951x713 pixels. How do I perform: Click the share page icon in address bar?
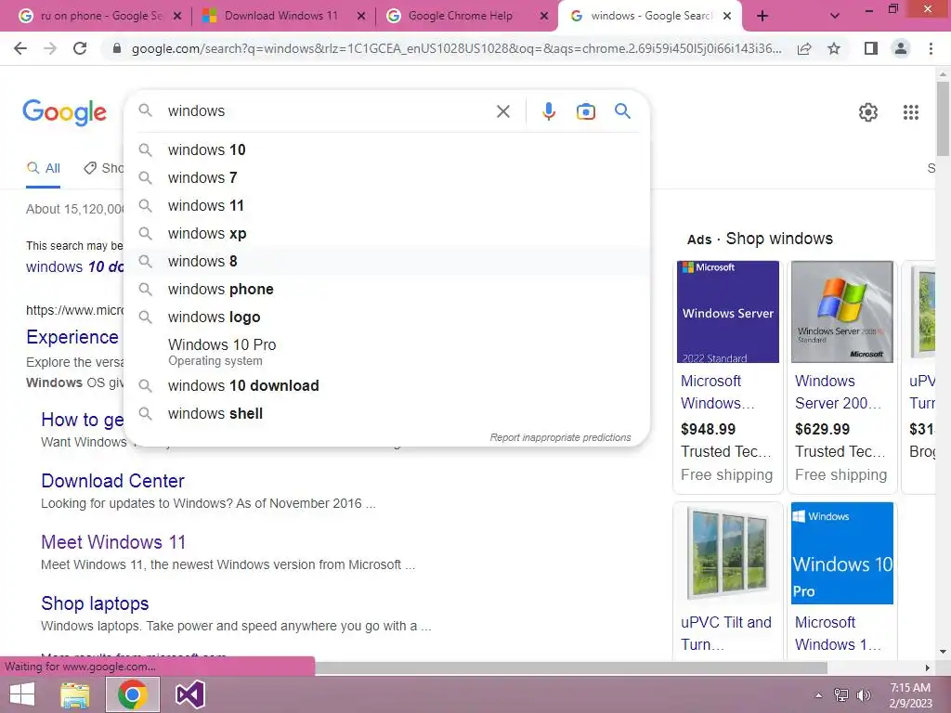coord(804,48)
